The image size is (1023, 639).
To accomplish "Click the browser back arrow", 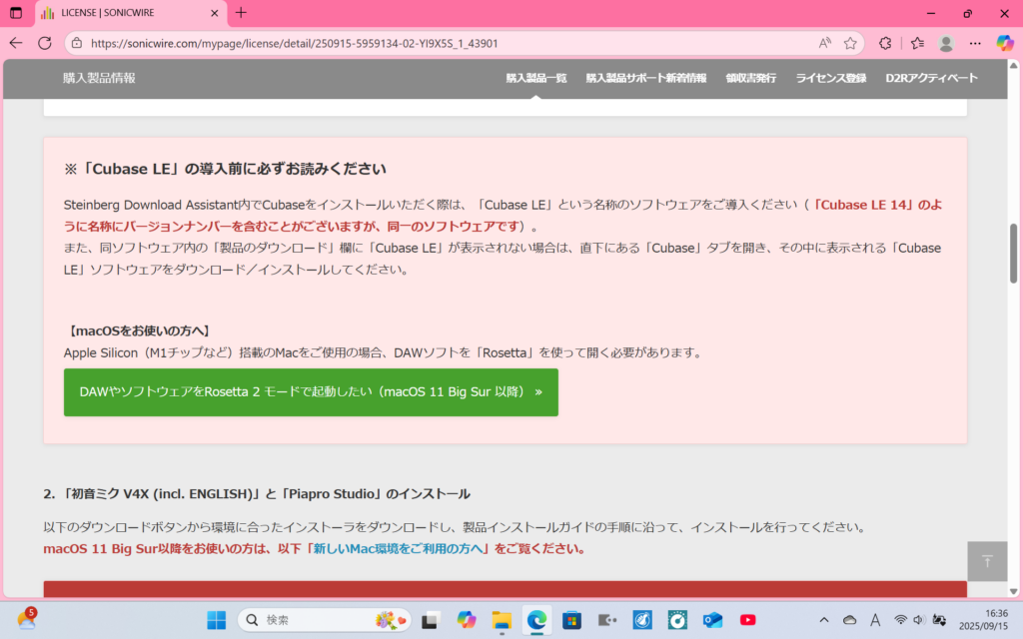I will pos(16,43).
